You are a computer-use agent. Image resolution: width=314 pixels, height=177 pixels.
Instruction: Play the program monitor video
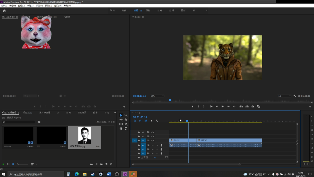coord(223,106)
